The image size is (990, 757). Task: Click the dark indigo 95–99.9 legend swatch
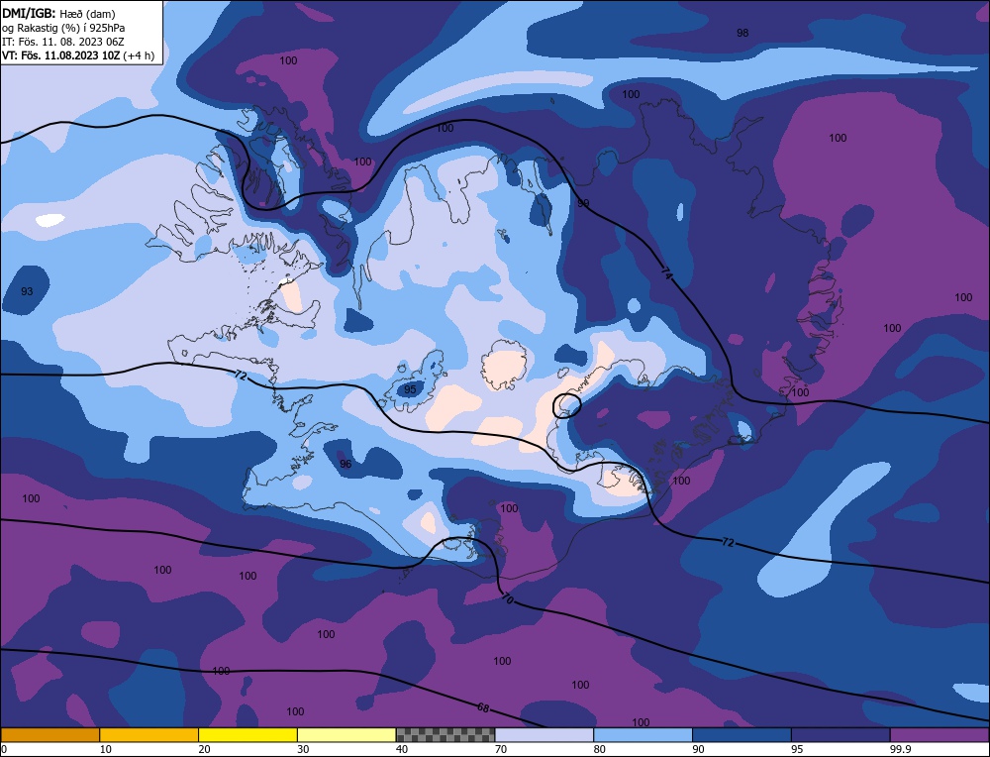pyautogui.click(x=841, y=735)
